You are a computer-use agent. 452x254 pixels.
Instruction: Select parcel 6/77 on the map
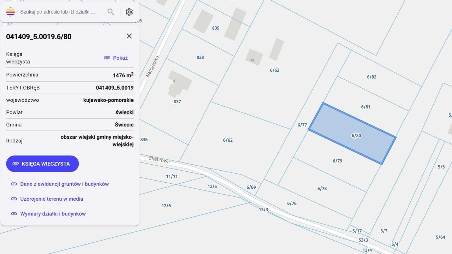click(302, 125)
